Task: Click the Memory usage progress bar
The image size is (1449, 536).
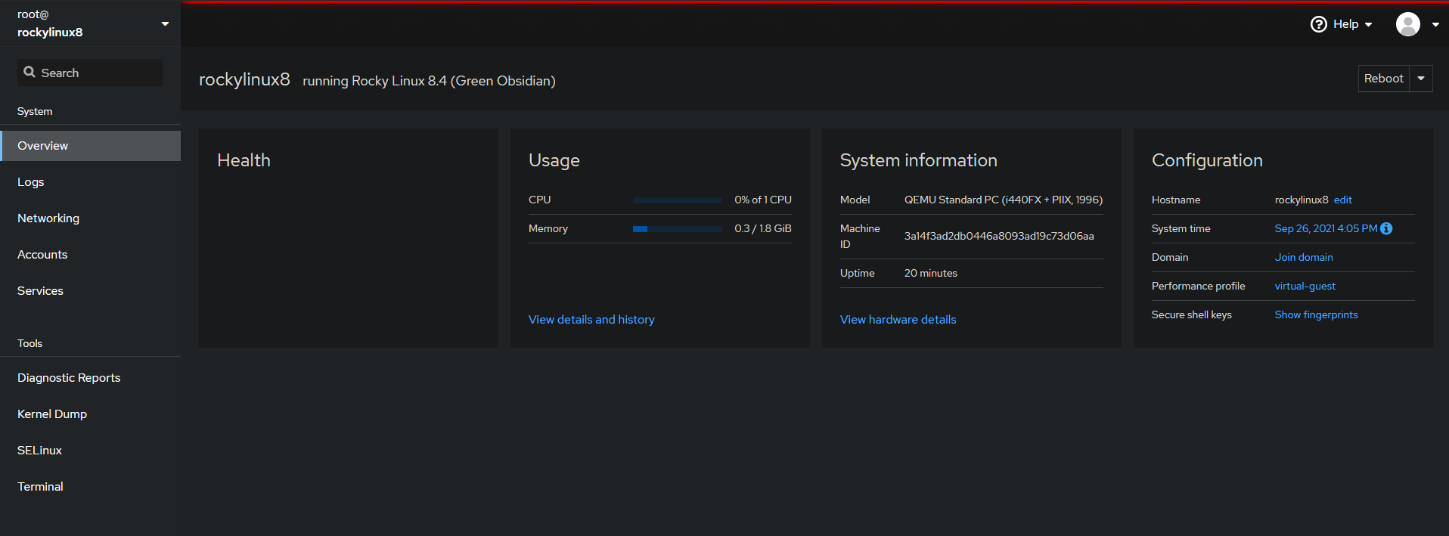Action: click(677, 228)
